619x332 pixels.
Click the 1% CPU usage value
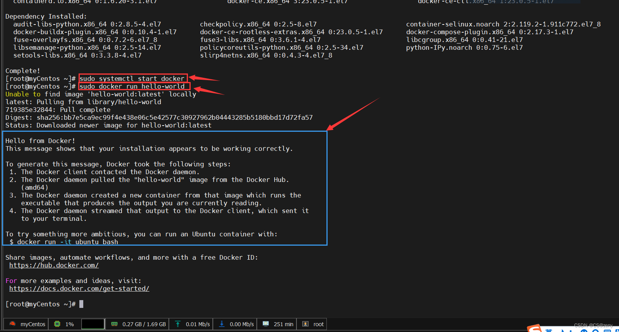click(x=70, y=324)
